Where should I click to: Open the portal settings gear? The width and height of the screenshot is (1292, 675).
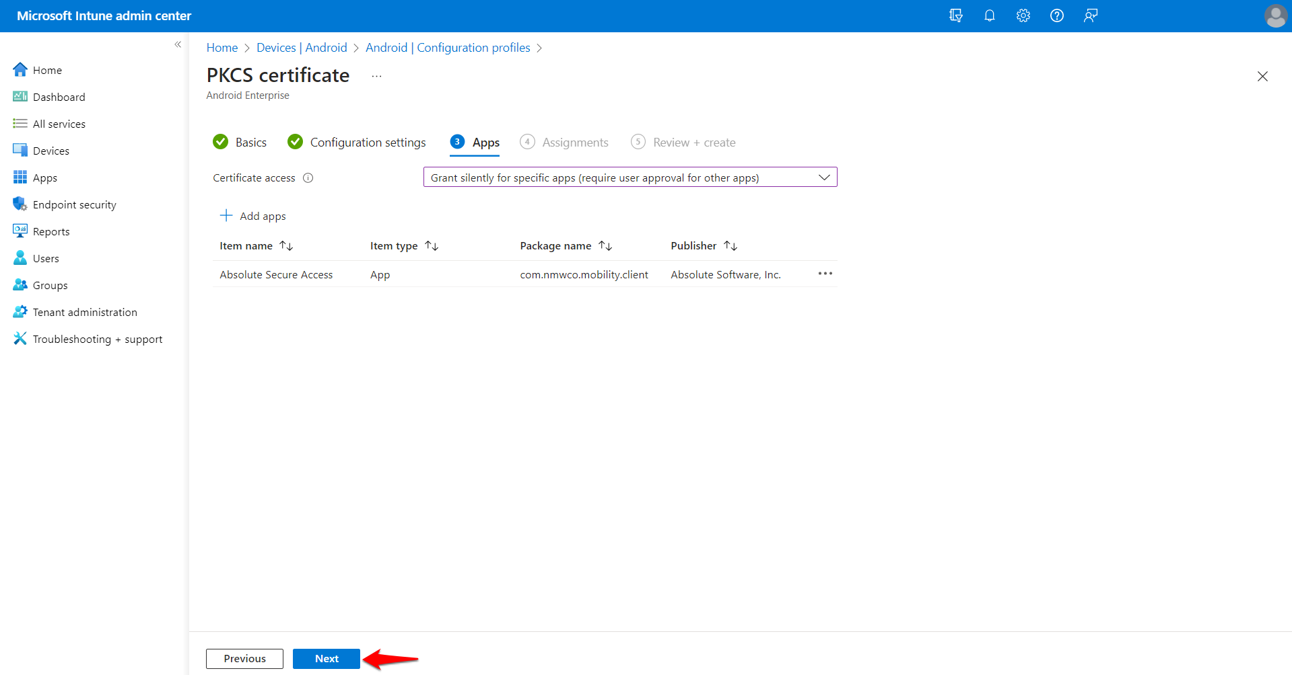pyautogui.click(x=1023, y=15)
